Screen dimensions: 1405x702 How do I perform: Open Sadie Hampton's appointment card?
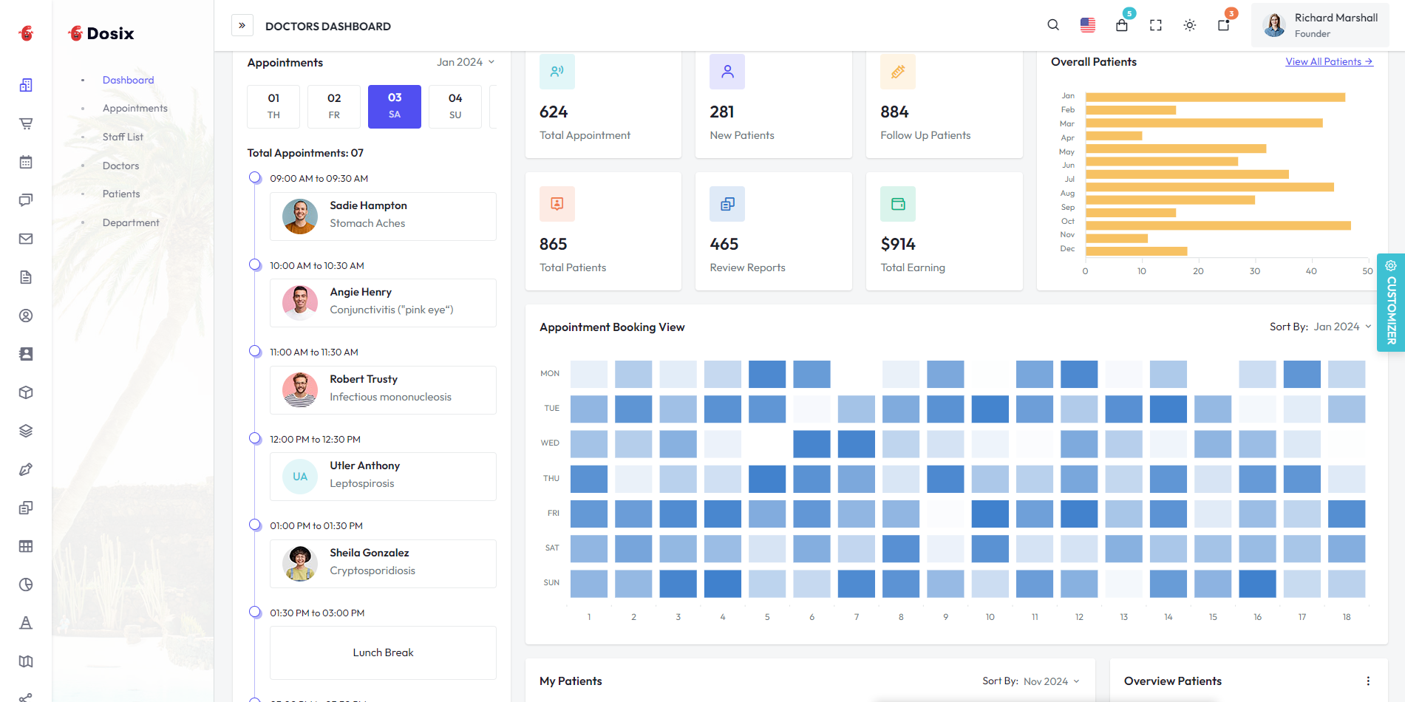click(x=383, y=217)
